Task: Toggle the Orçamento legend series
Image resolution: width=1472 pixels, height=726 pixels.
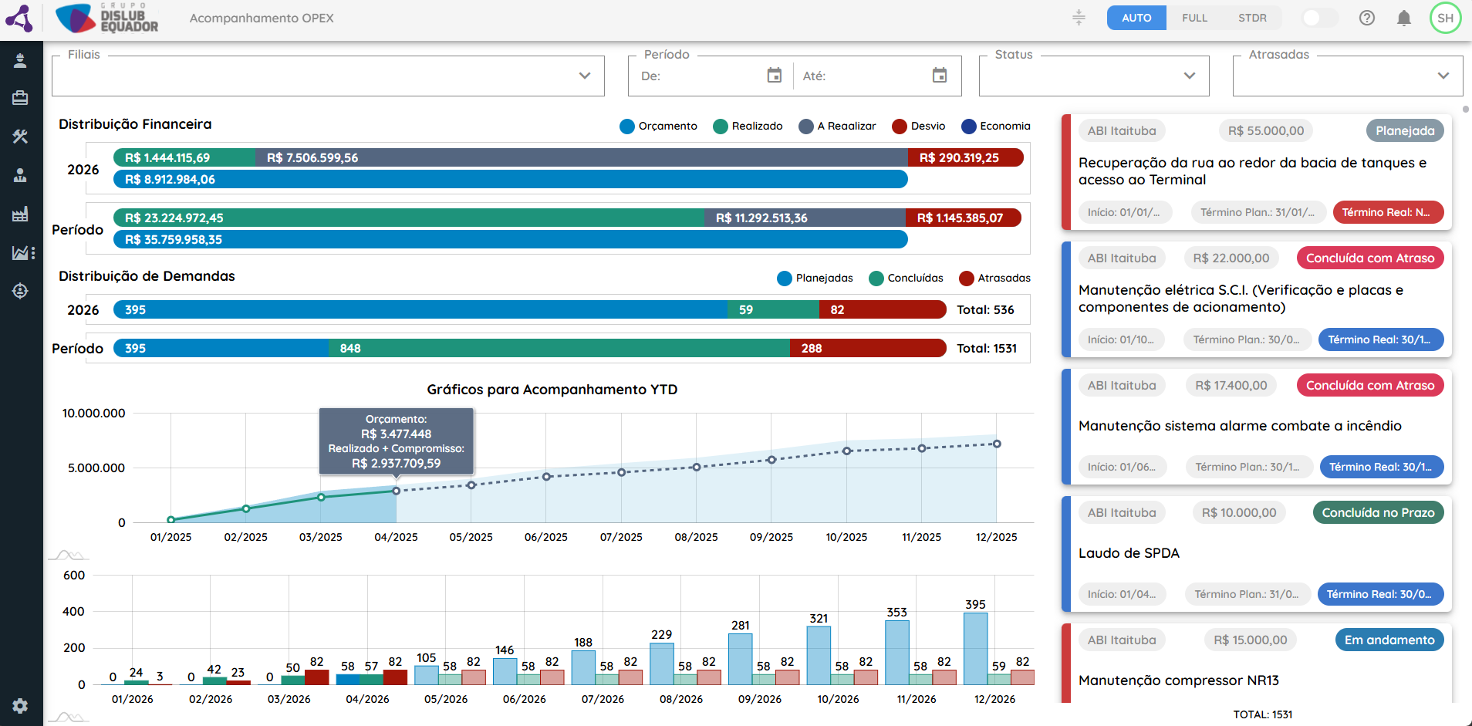Action: (658, 126)
